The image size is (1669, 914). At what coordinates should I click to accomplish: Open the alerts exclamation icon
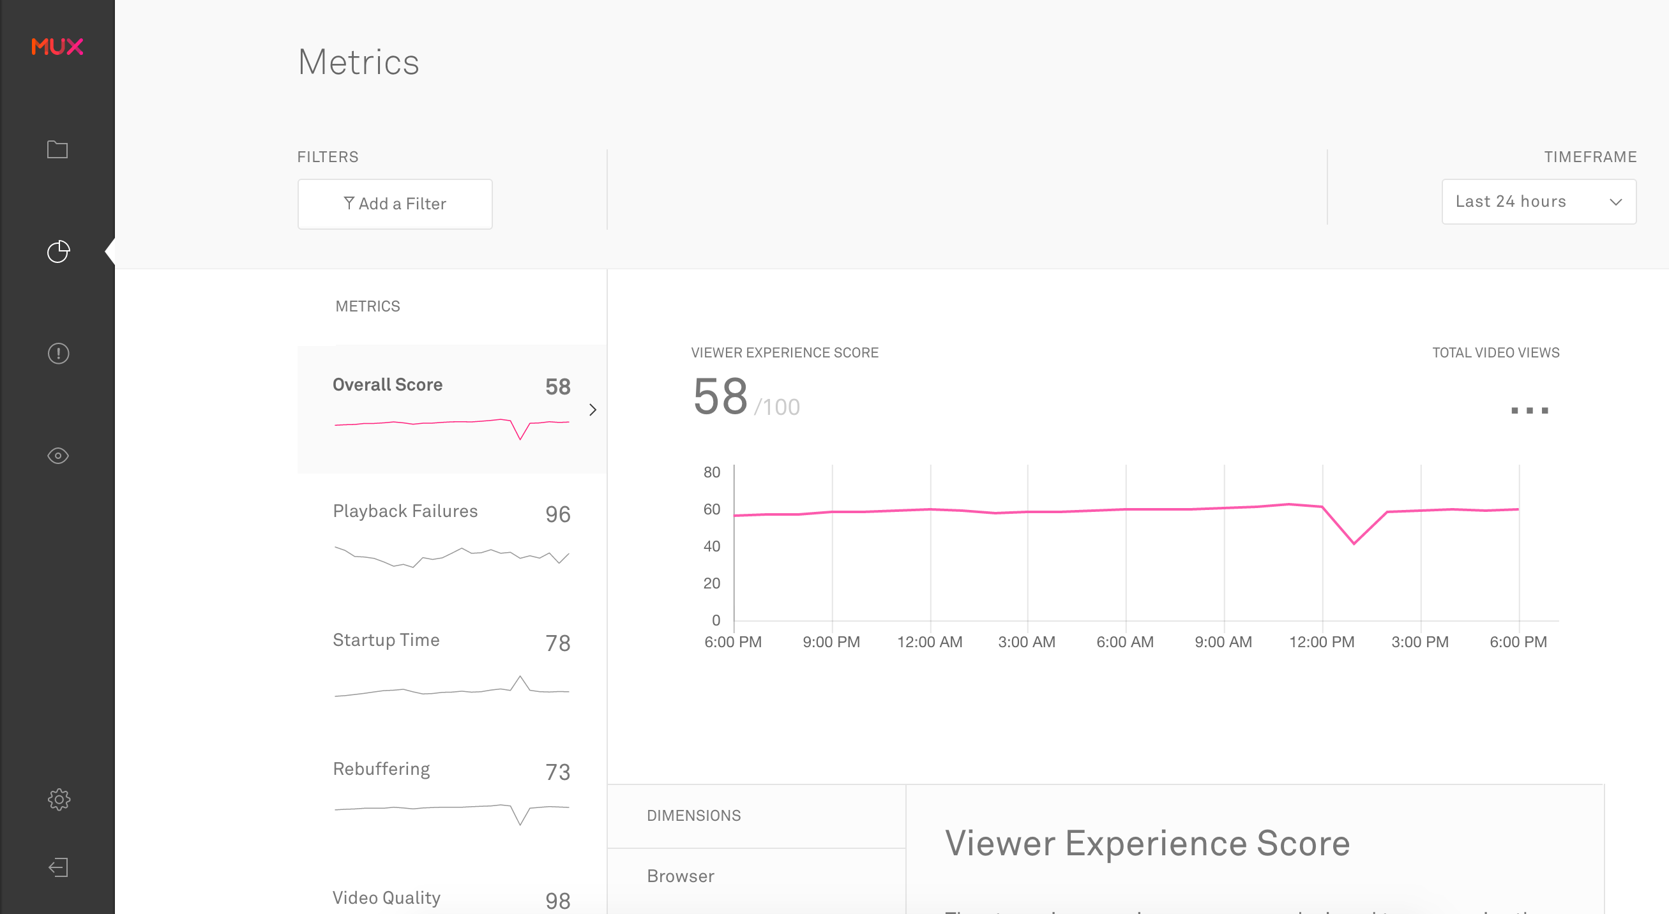[58, 353]
